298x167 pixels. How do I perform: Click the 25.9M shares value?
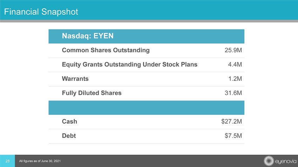233,50
